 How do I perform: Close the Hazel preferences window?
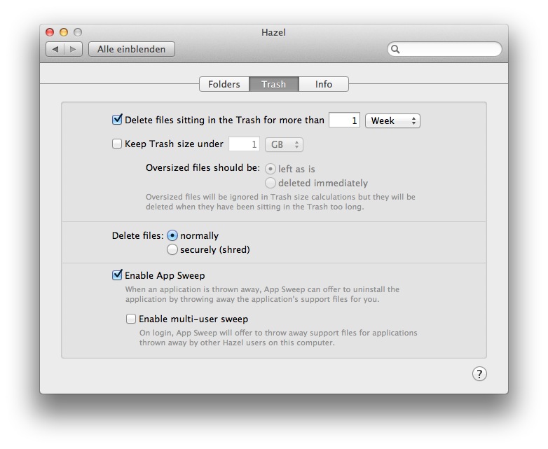pos(50,32)
